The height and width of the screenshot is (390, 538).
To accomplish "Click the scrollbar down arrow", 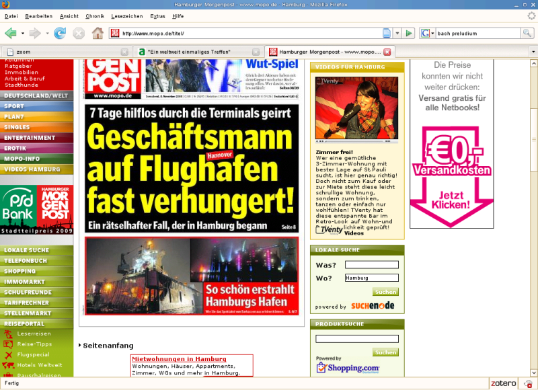I will (x=533, y=373).
